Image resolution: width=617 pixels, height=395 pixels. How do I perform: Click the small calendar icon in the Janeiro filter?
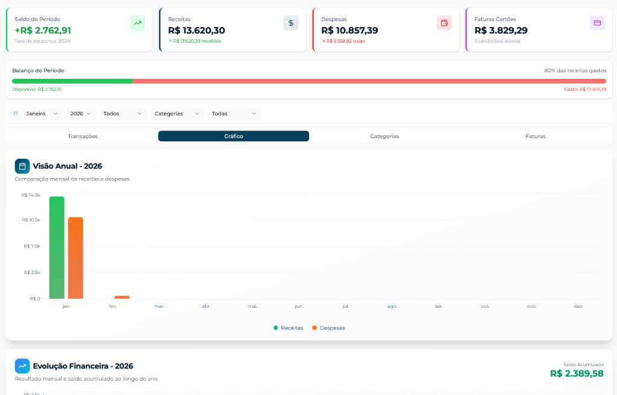16,114
